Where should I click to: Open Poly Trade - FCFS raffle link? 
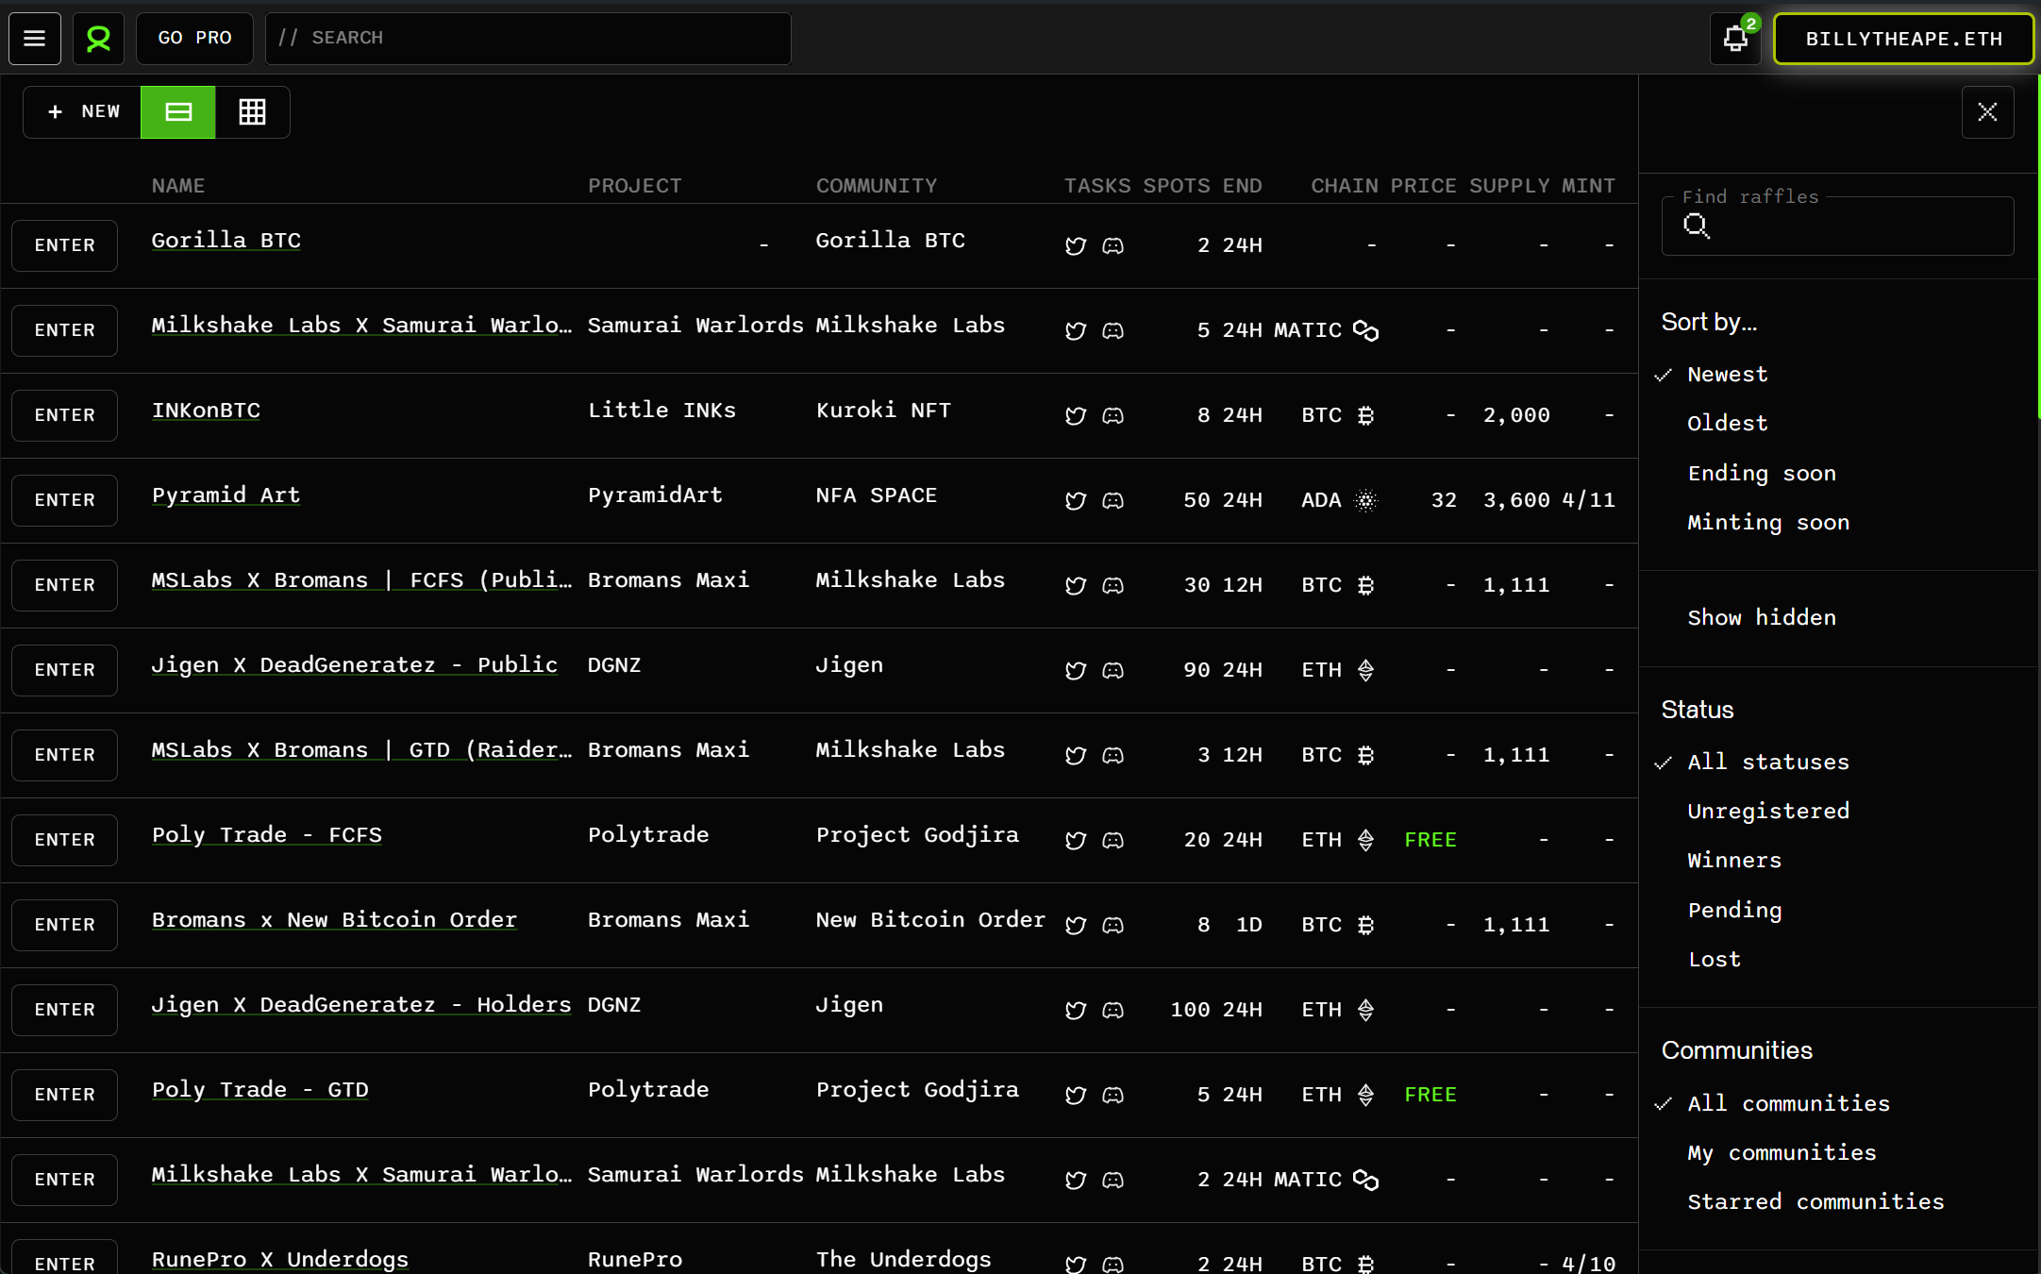266,835
